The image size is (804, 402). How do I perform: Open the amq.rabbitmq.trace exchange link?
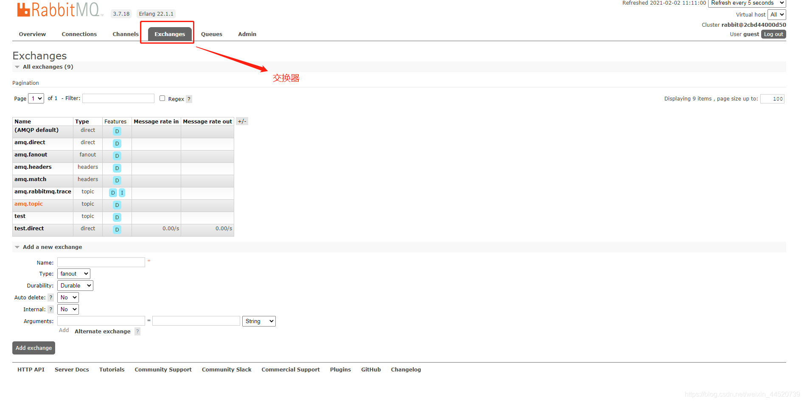(x=43, y=191)
